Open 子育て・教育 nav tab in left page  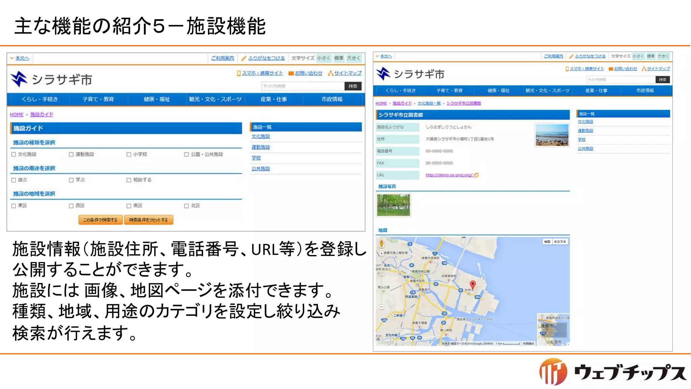[x=99, y=99]
